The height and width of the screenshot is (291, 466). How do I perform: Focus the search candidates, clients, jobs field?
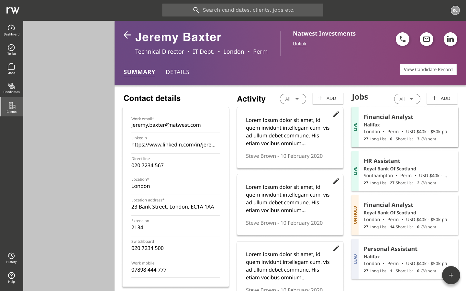(x=243, y=10)
